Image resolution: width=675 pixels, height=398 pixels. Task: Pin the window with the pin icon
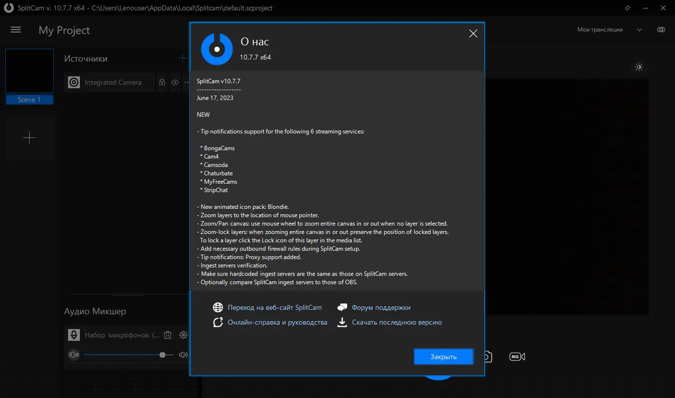point(627,8)
